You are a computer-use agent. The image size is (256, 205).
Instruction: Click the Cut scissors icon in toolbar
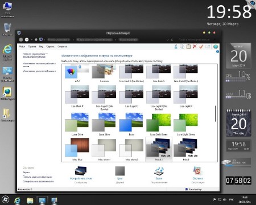pos(176,47)
